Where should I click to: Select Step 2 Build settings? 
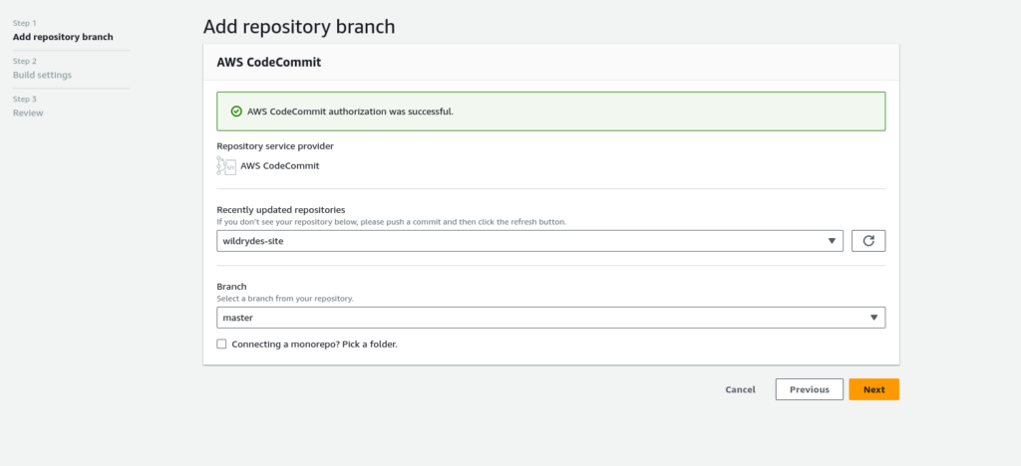[x=42, y=75]
